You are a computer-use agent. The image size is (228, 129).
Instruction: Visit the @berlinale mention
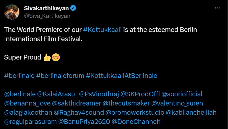(20, 94)
